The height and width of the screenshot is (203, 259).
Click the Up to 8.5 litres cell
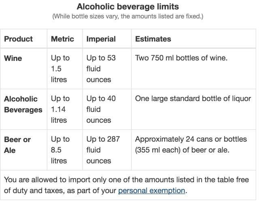tap(60, 150)
